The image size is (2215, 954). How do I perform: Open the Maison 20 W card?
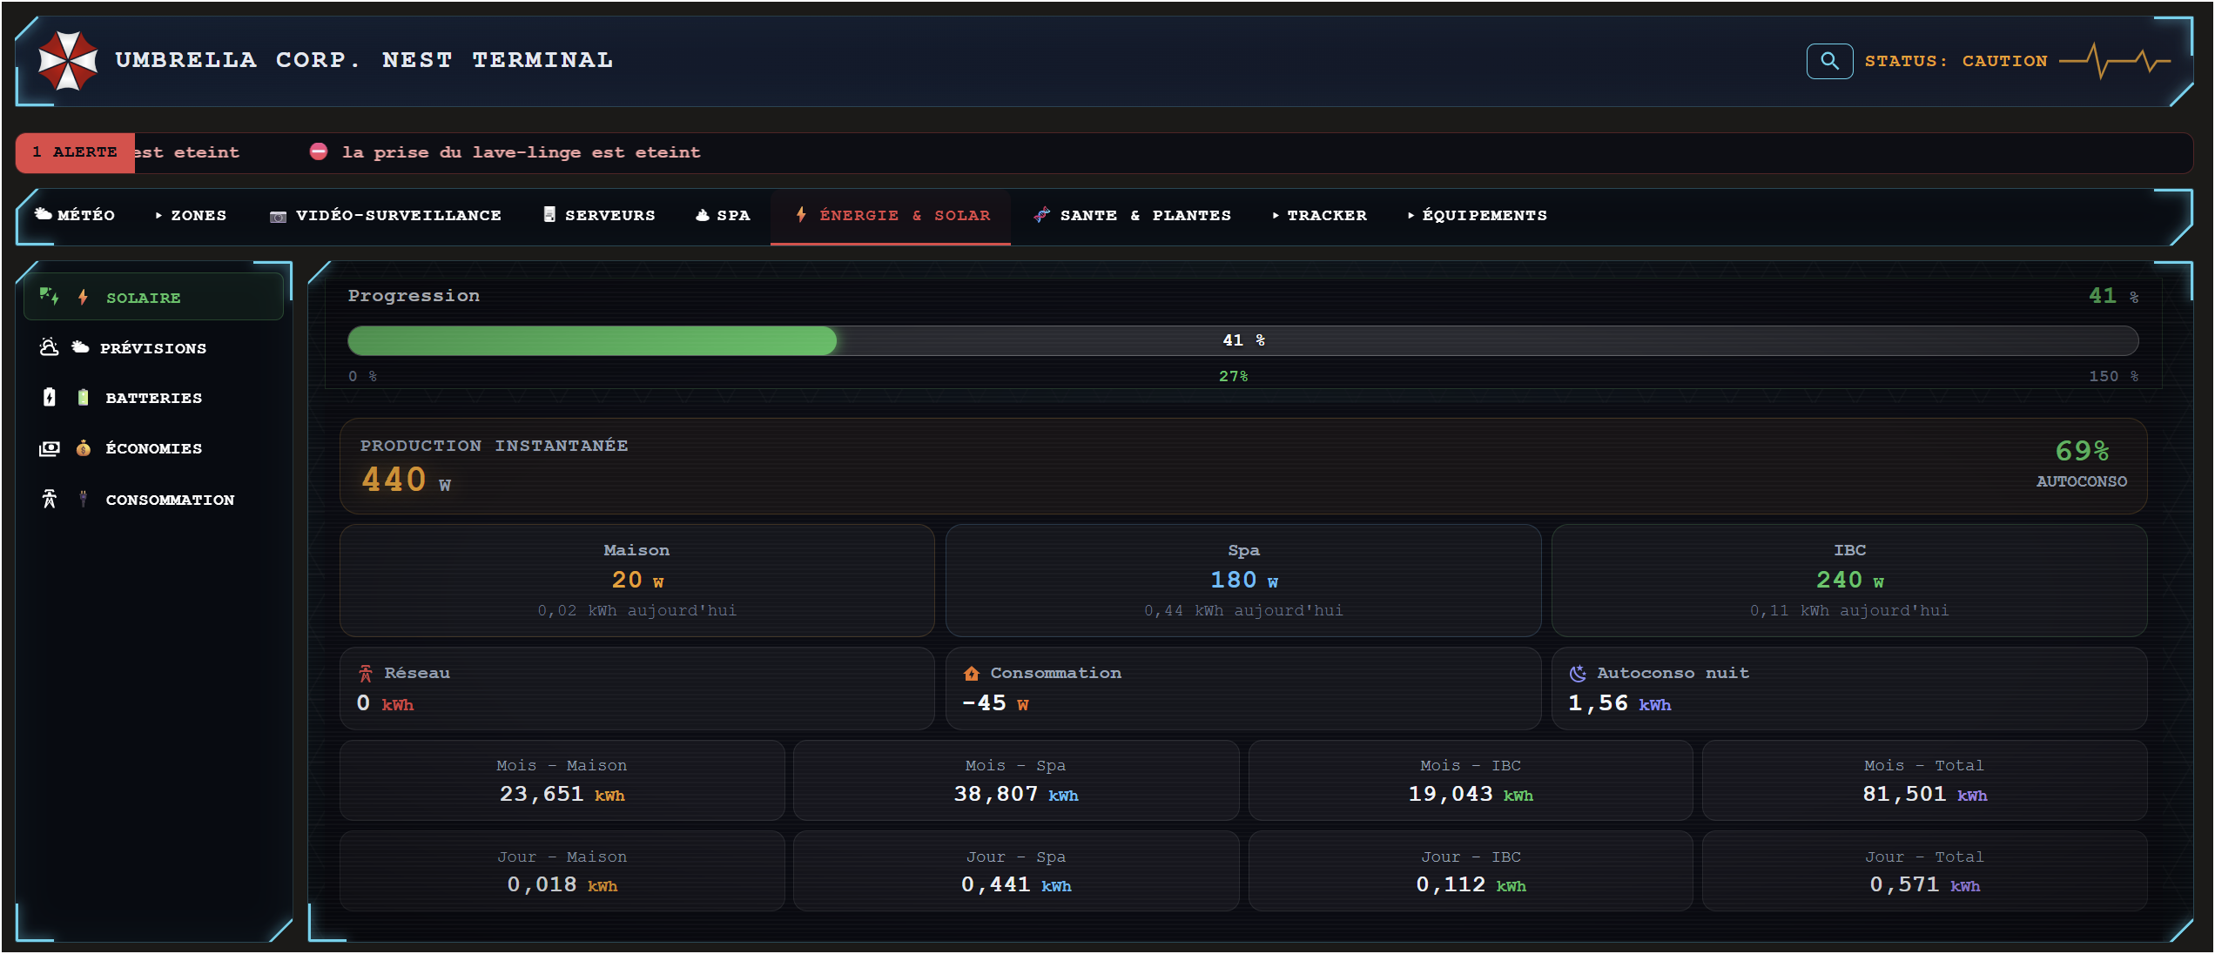636,580
